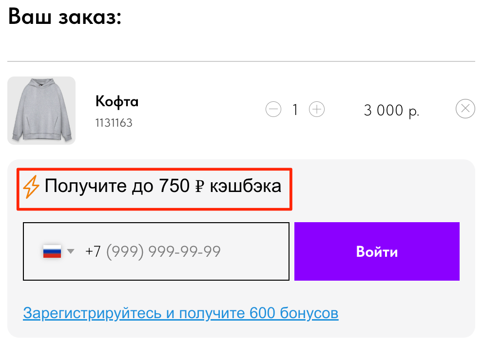Click the 750 amount in the cashback banner

(174, 186)
